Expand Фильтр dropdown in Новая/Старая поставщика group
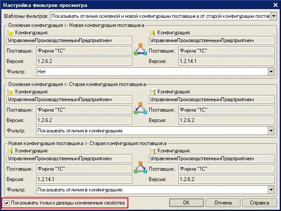 point(271,190)
